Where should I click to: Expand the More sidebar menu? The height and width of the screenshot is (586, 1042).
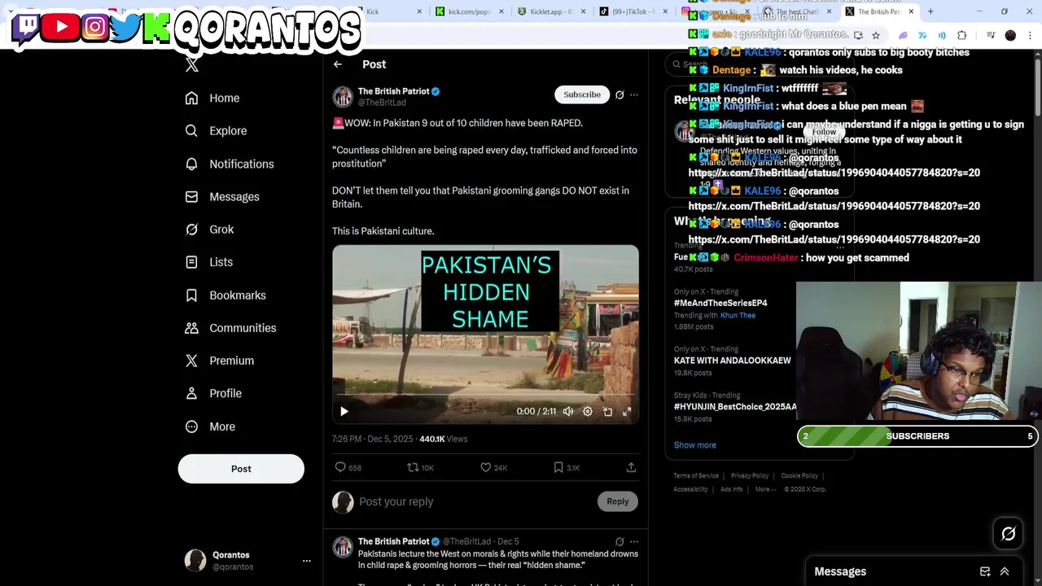pyautogui.click(x=210, y=426)
